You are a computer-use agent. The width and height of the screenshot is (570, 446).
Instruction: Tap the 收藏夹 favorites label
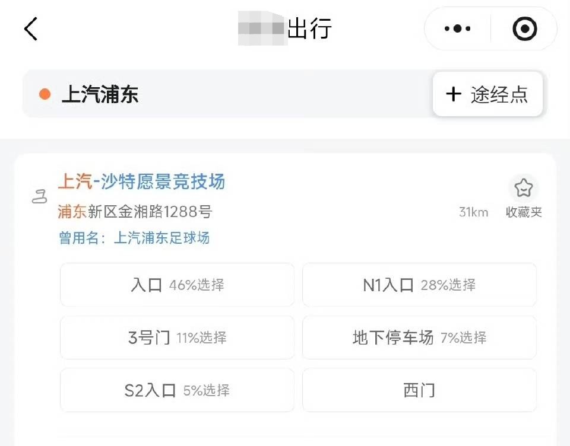click(523, 212)
